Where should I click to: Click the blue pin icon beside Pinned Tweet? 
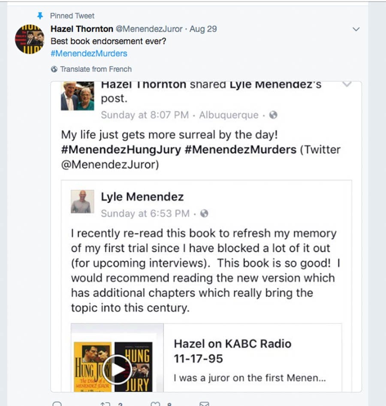coord(40,16)
